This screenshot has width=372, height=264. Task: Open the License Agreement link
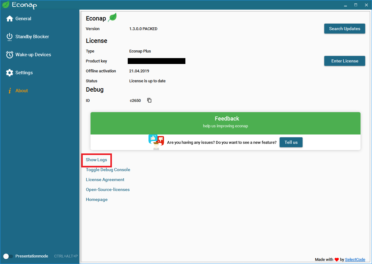click(105, 180)
